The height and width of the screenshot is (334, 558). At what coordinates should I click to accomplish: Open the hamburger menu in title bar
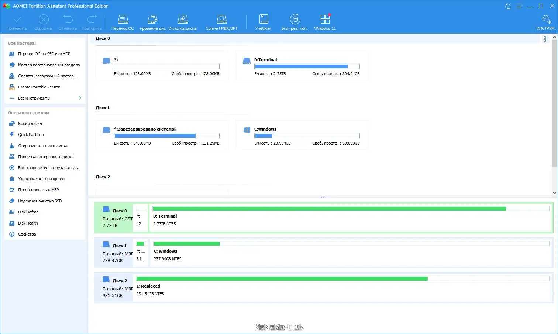pyautogui.click(x=519, y=6)
